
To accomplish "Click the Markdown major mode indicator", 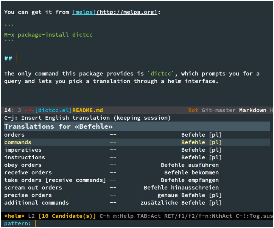I will tap(253, 110).
